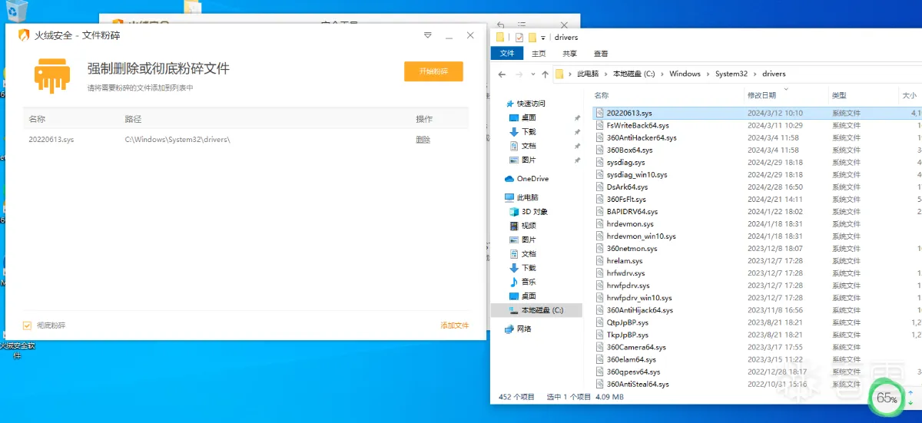
Task: Select QtpJpBP.sys in the file list
Action: click(627, 322)
